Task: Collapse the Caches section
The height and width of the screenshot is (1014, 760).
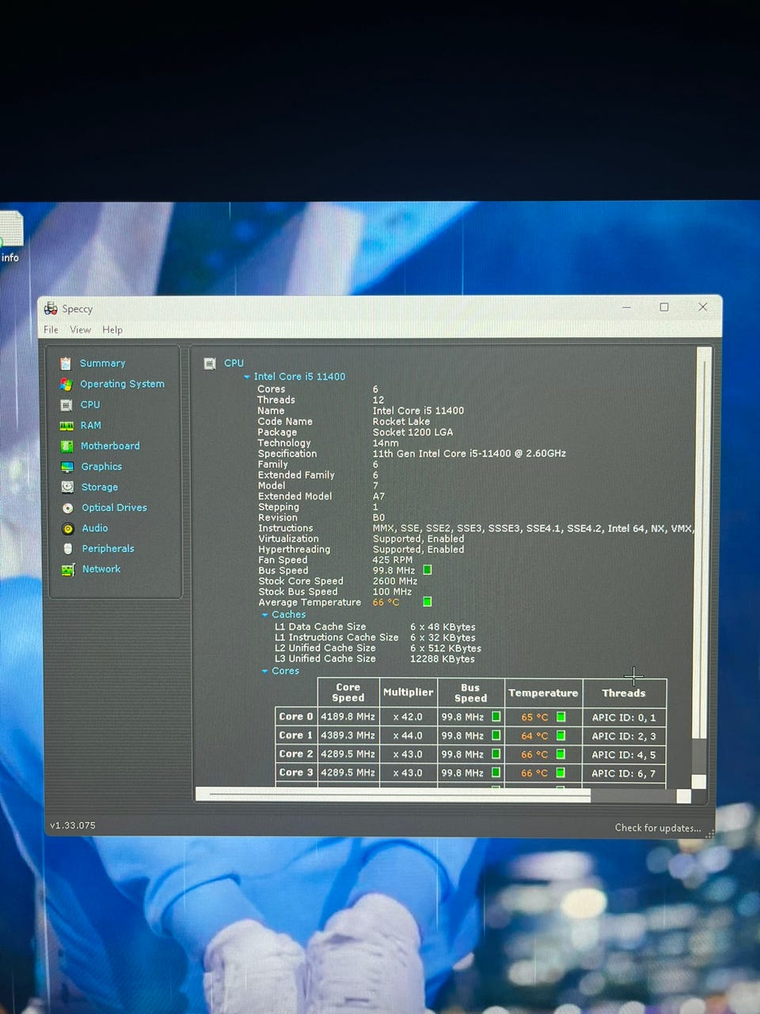Action: coord(265,615)
